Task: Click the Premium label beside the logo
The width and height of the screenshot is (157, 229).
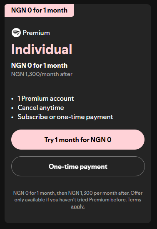Action: (36, 33)
